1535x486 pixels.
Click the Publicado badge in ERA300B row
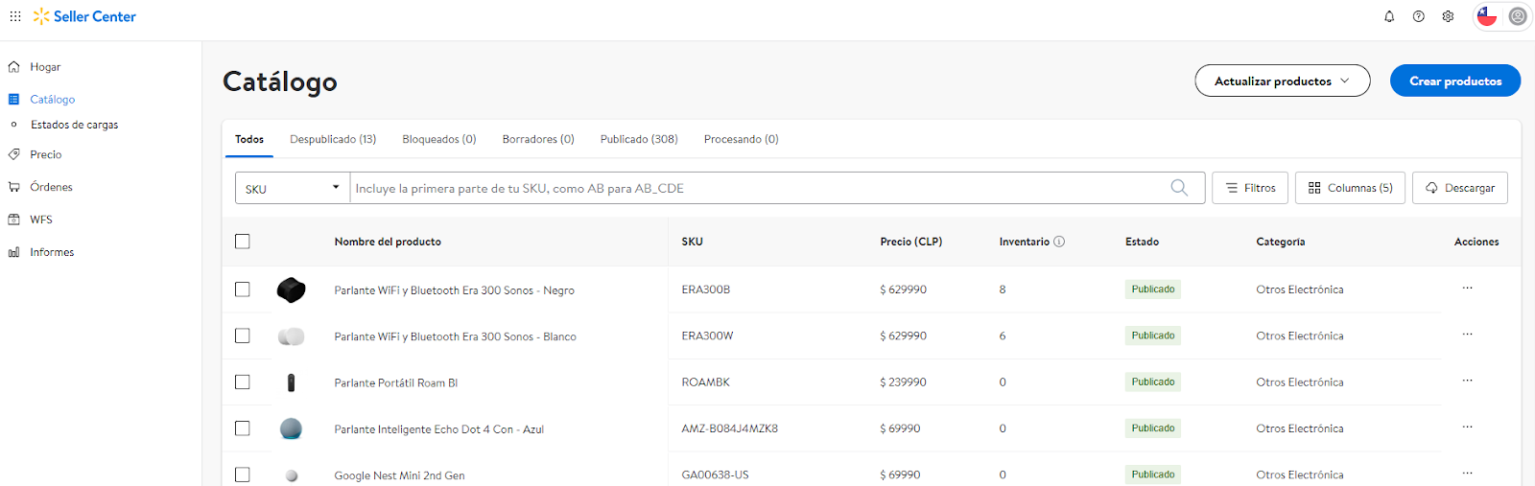(1153, 289)
